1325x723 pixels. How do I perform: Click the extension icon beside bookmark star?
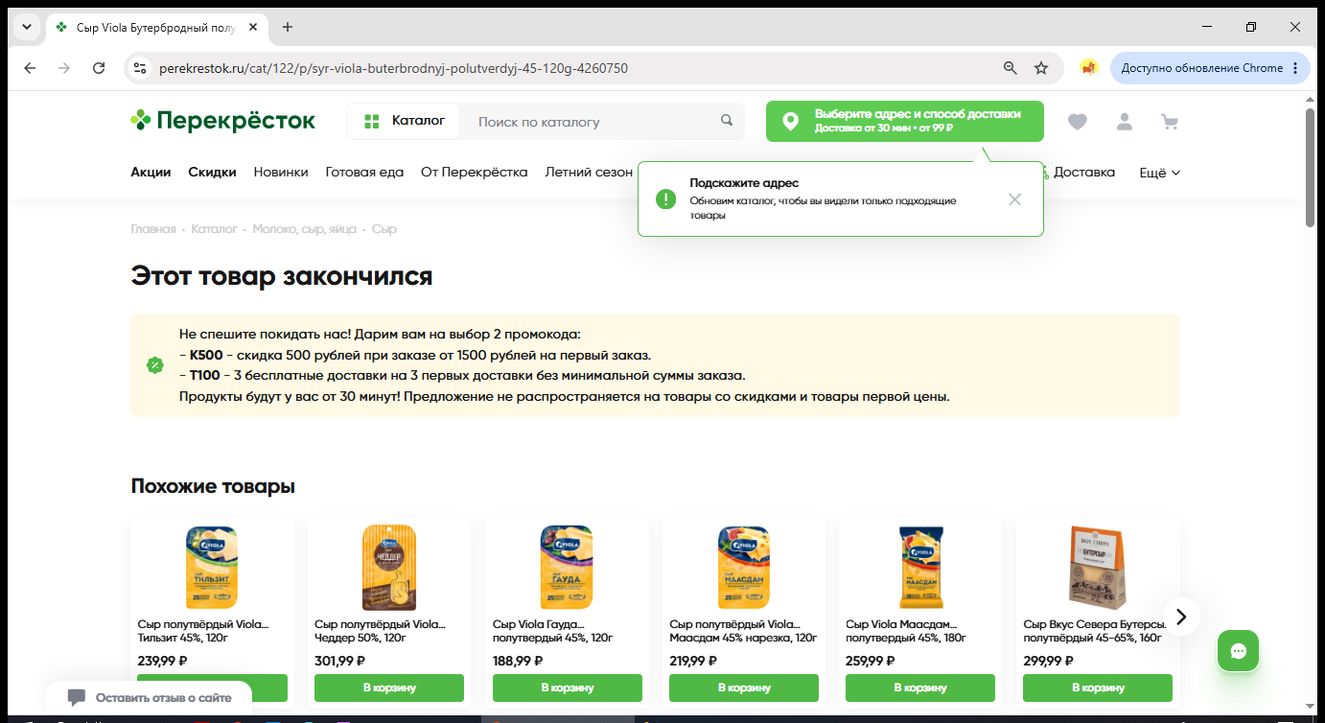1088,68
